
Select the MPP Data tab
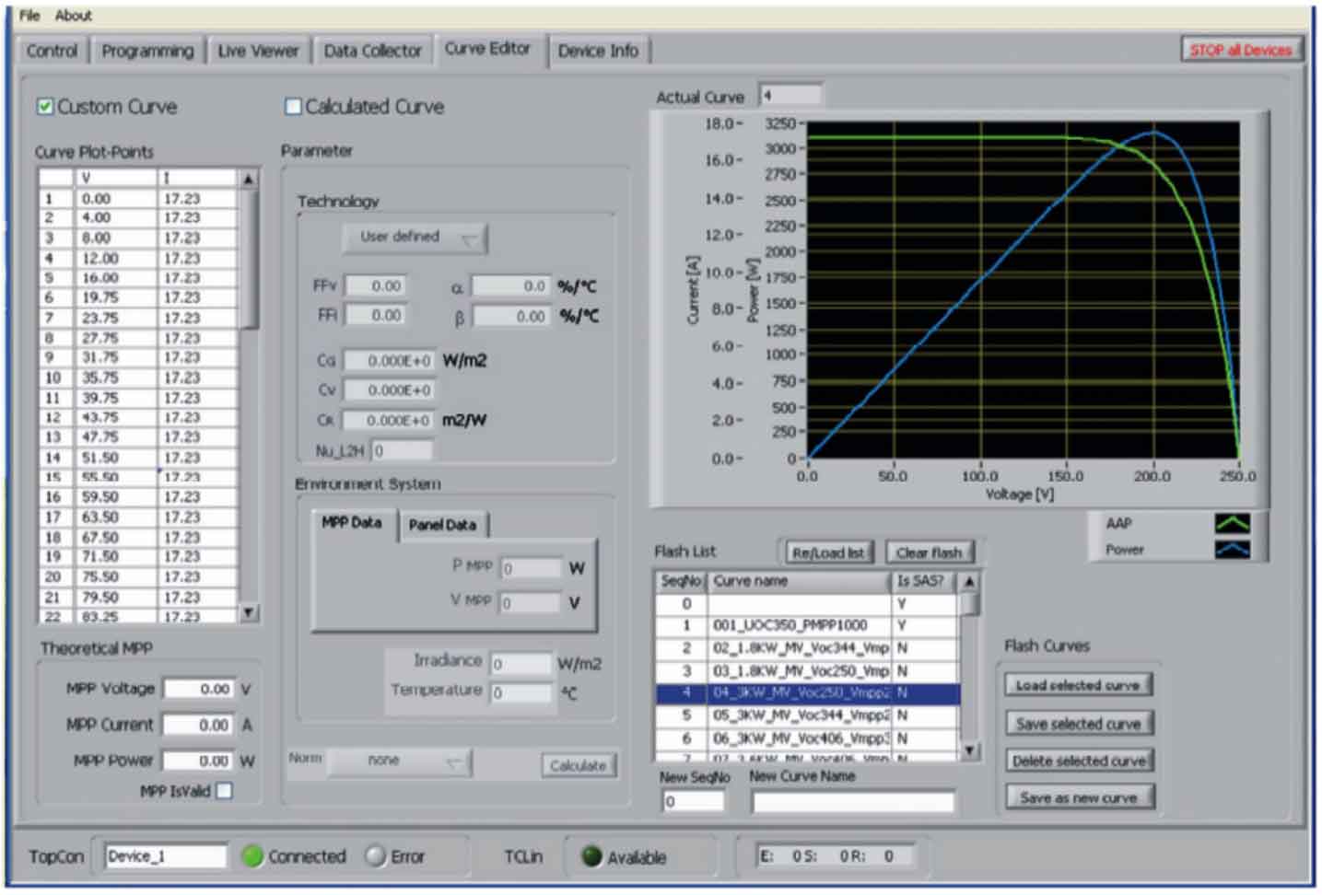[351, 523]
